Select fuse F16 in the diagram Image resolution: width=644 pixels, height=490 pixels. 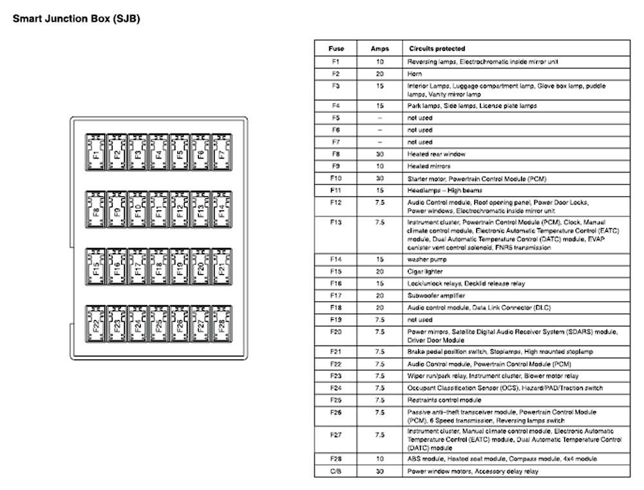coord(117,267)
